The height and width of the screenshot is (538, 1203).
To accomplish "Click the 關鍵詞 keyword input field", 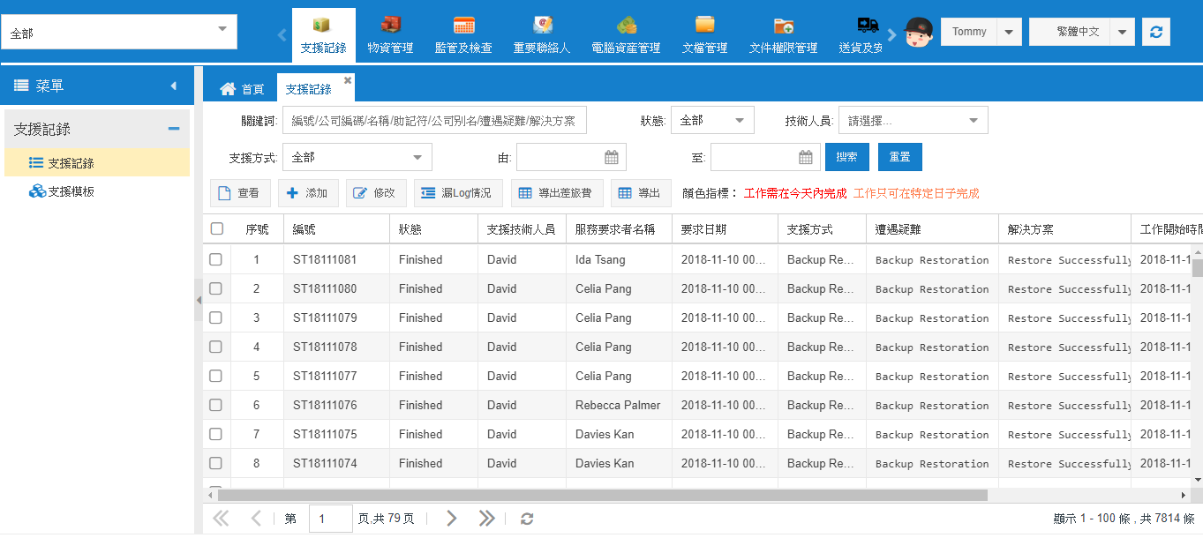I will coord(434,121).
